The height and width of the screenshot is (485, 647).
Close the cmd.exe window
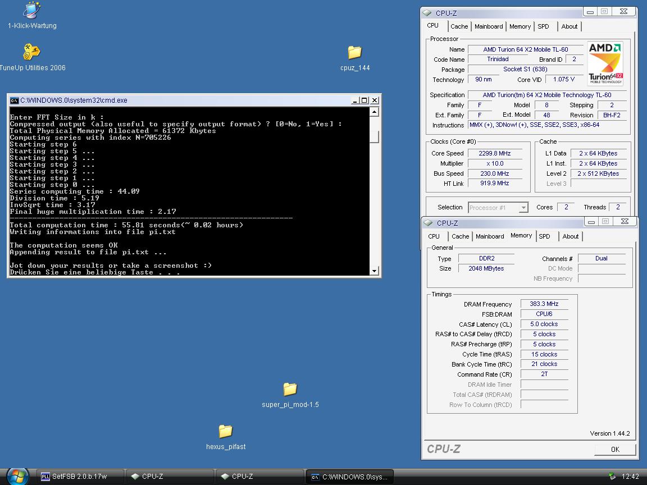pos(375,100)
